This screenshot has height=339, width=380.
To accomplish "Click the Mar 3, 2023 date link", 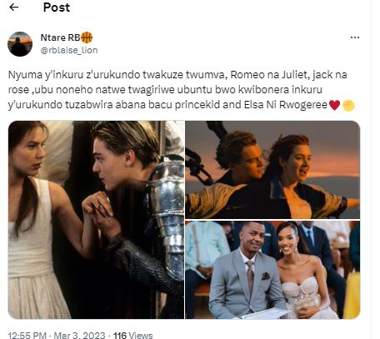I will (79, 335).
